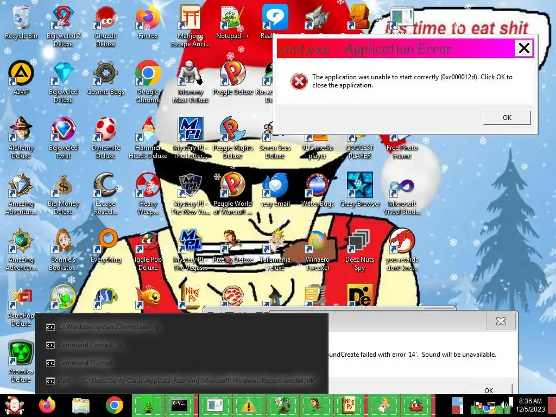This screenshot has height=417, width=556.
Task: Switch to the Ning Po taskbar button
Action: pyautogui.click(x=350, y=405)
